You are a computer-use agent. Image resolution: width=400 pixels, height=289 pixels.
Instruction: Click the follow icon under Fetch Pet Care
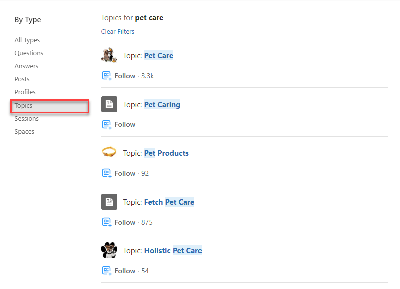[x=107, y=222]
